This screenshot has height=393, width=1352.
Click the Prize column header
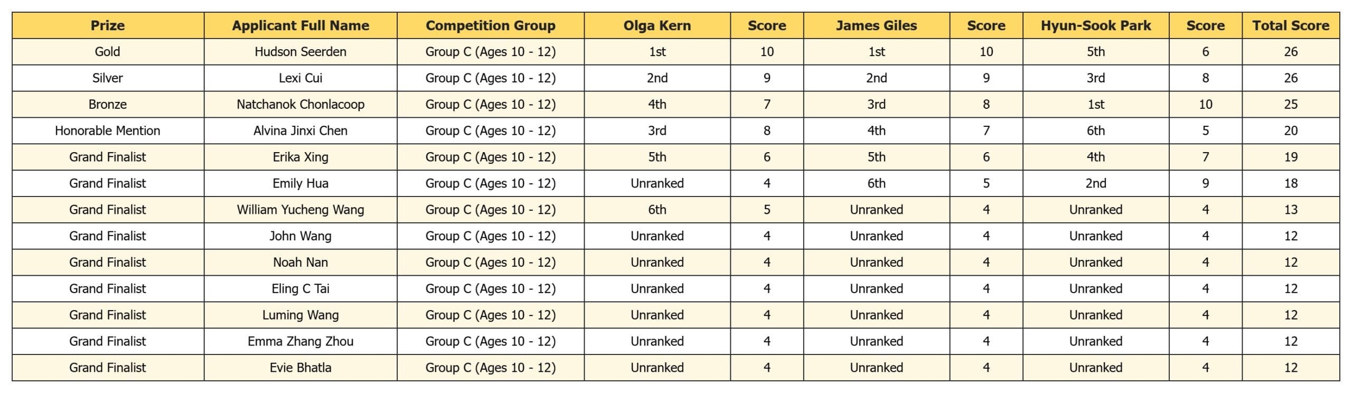pyautogui.click(x=108, y=25)
